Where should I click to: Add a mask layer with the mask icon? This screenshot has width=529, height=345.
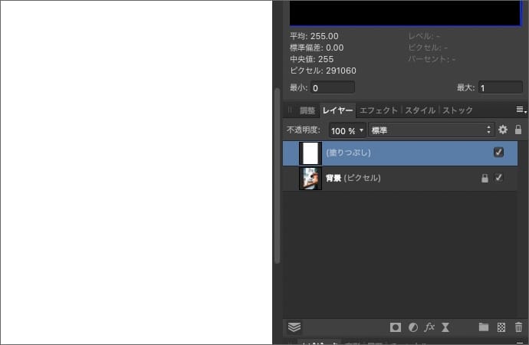(x=396, y=327)
